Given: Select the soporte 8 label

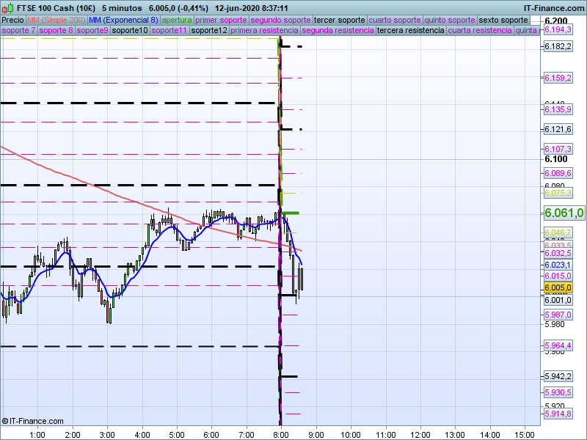Looking at the screenshot, I should pos(56,30).
